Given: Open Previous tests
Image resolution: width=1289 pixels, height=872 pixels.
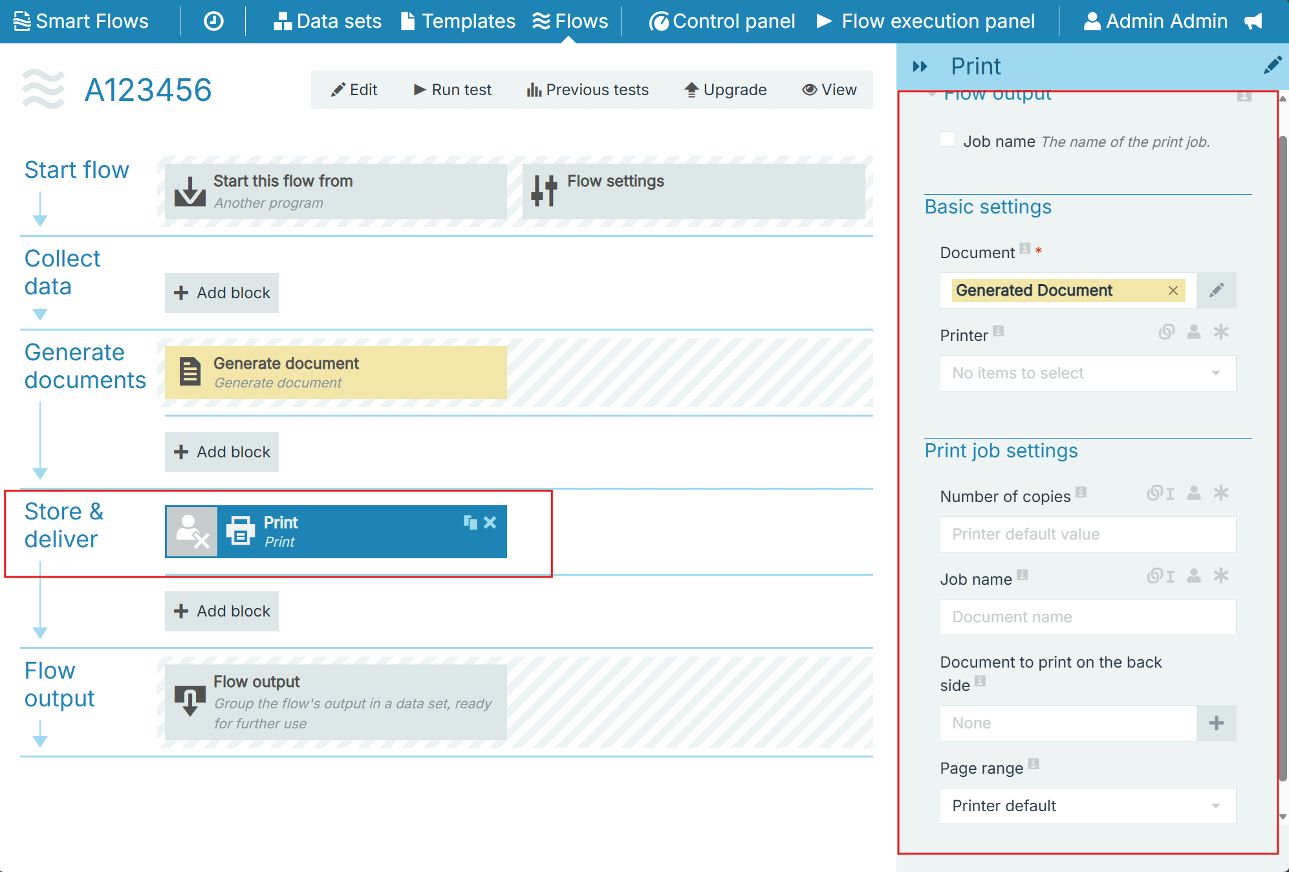Looking at the screenshot, I should 588,90.
